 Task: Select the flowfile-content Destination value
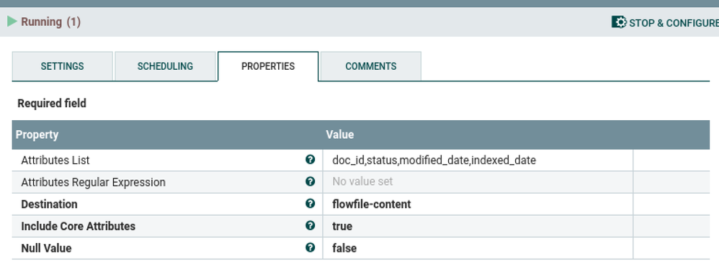pos(372,204)
